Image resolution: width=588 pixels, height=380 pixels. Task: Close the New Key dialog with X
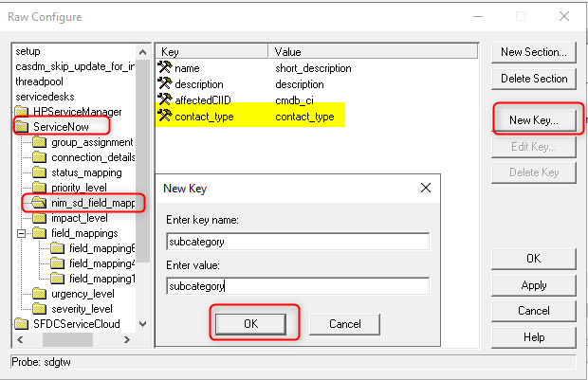(426, 188)
